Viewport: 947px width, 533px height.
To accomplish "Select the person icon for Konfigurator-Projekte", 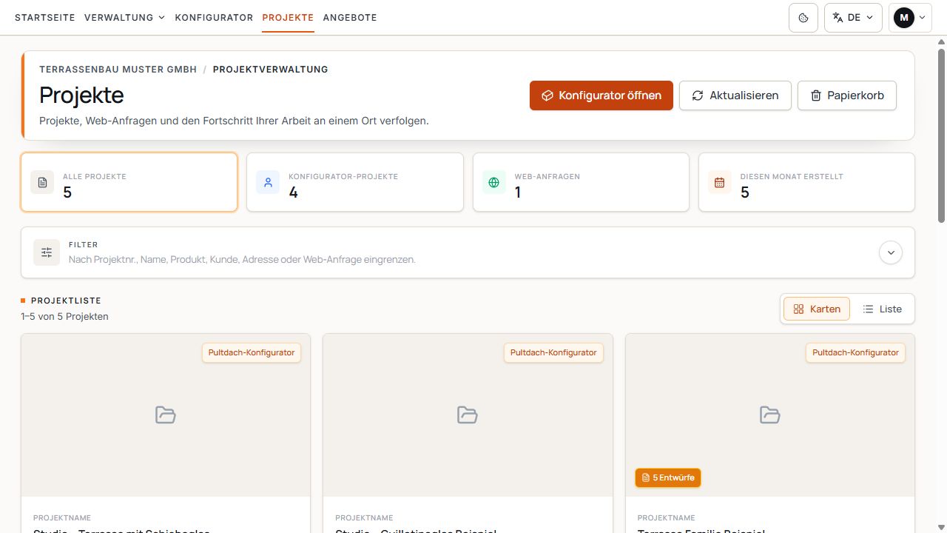I will coord(268,182).
